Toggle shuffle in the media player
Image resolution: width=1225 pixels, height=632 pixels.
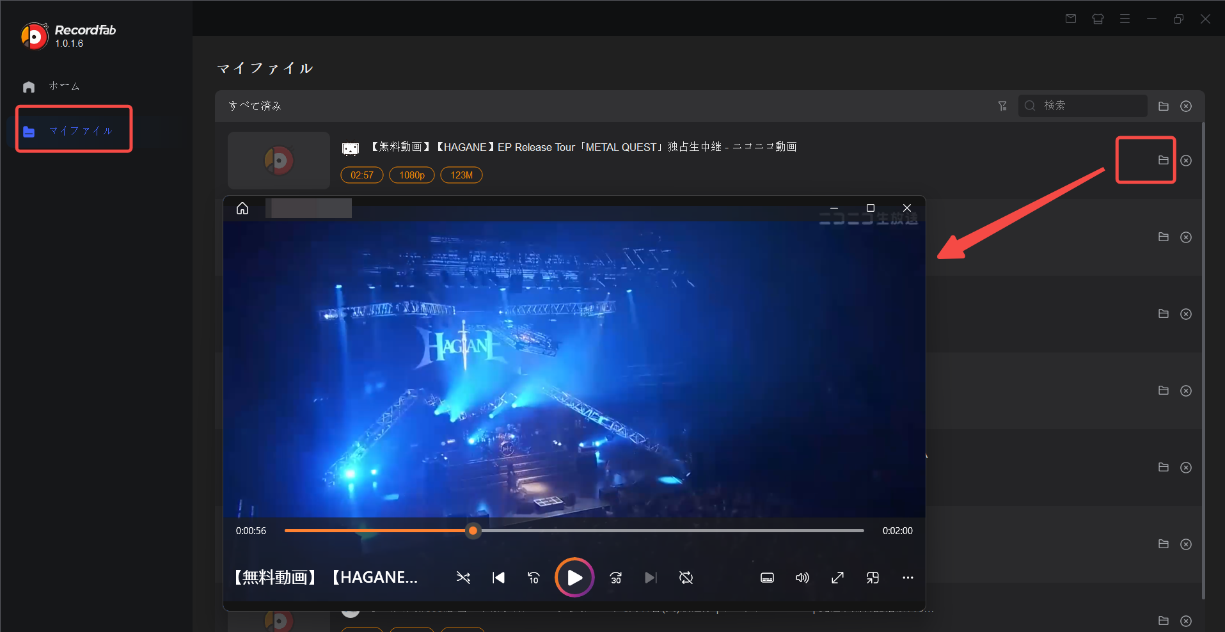[463, 578]
